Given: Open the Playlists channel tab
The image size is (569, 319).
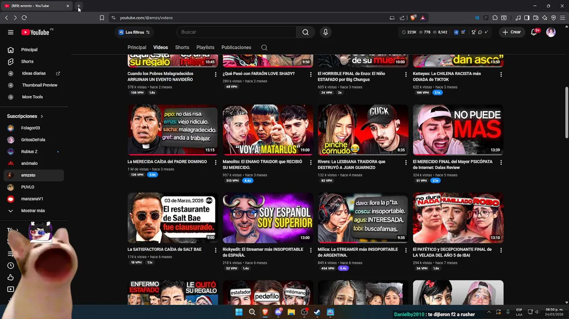Looking at the screenshot, I should (x=205, y=47).
